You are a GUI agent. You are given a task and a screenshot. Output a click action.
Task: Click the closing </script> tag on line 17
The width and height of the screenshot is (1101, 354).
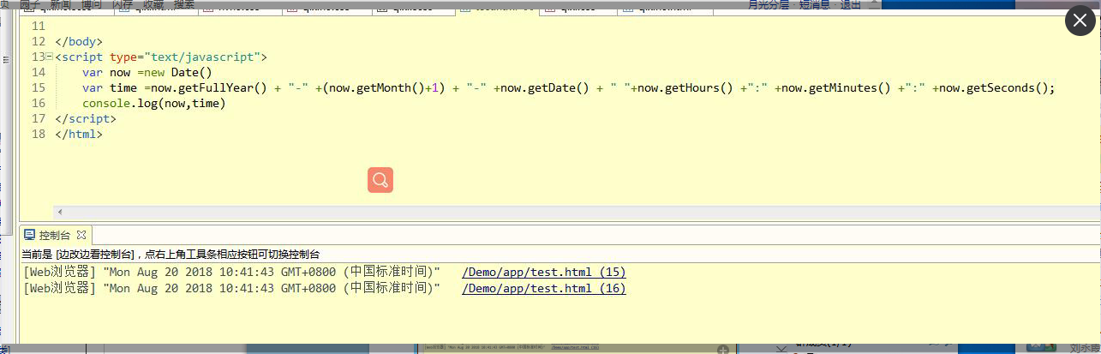[86, 118]
